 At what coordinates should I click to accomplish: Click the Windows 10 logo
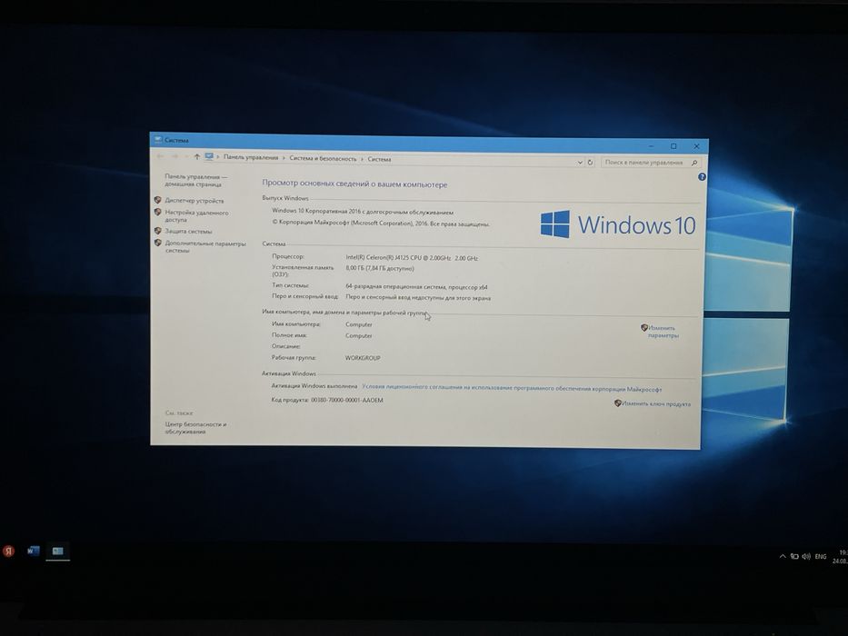[618, 224]
